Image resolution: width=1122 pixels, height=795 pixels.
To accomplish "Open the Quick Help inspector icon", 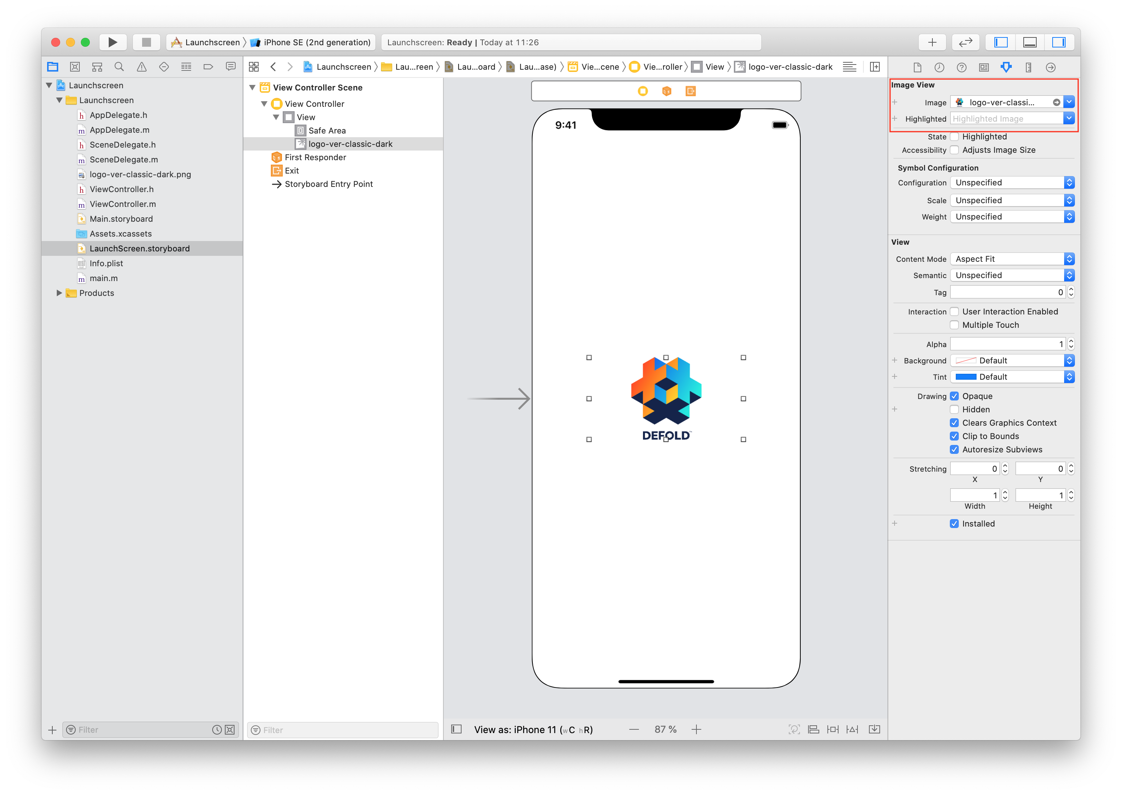I will 961,67.
